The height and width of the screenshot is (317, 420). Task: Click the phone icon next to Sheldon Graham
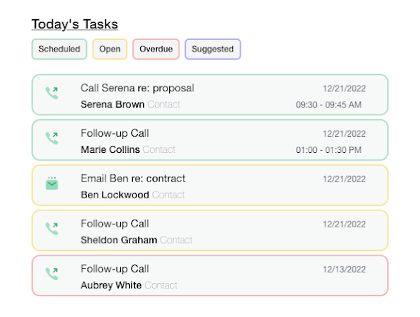click(52, 229)
